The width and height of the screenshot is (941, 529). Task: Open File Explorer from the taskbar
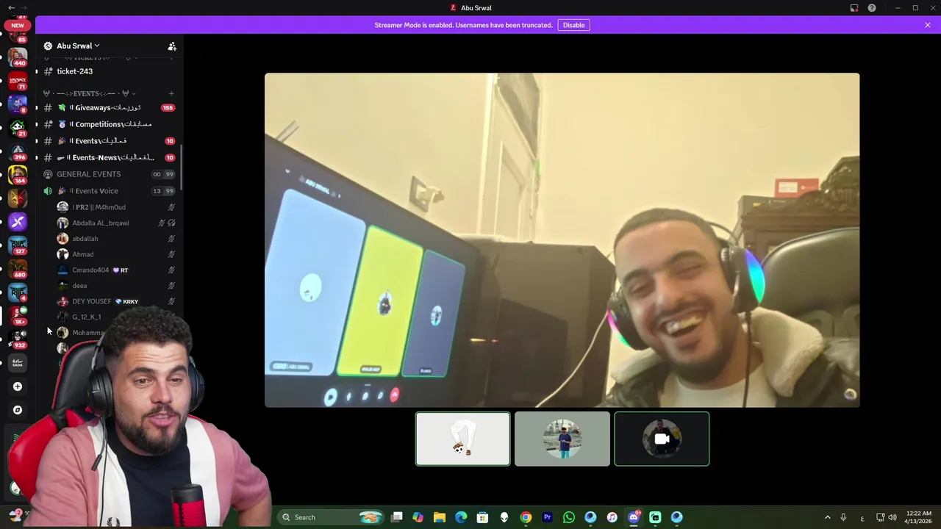pyautogui.click(x=440, y=517)
